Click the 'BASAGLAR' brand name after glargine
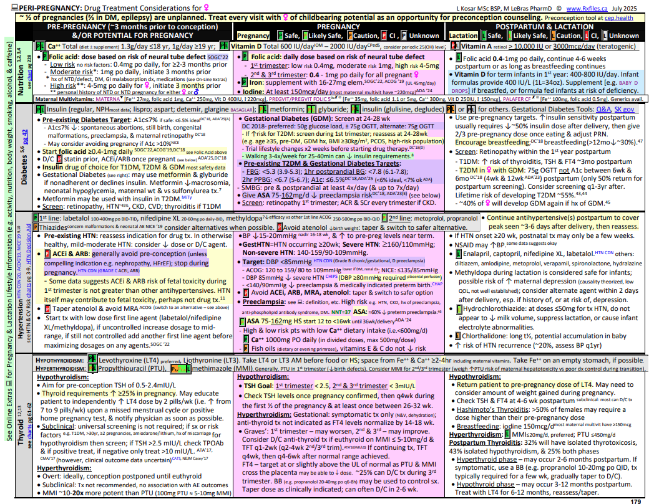Image resolution: width=649 pixels, height=504 pixels. click(242, 110)
